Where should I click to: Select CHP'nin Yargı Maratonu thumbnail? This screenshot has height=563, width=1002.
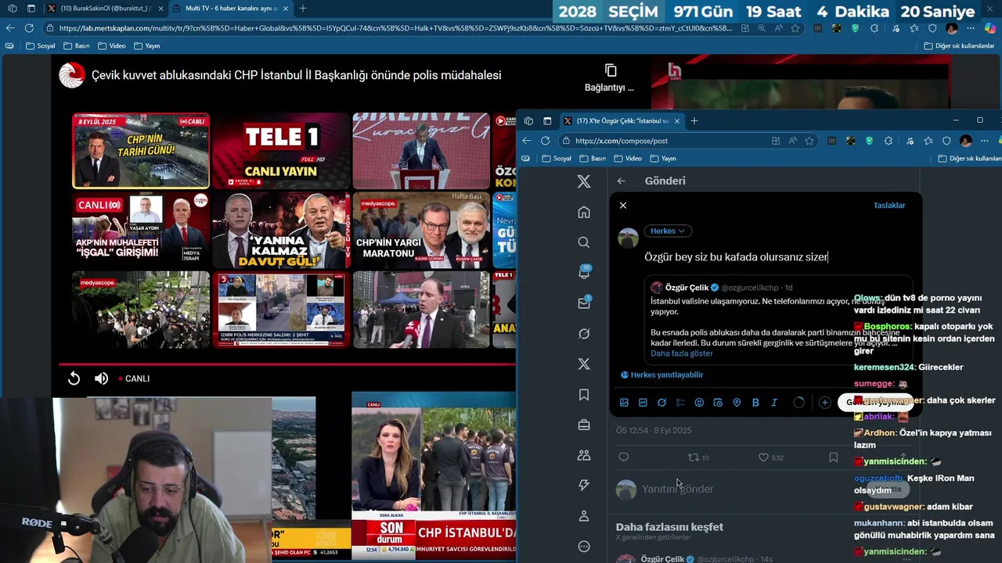pos(421,230)
